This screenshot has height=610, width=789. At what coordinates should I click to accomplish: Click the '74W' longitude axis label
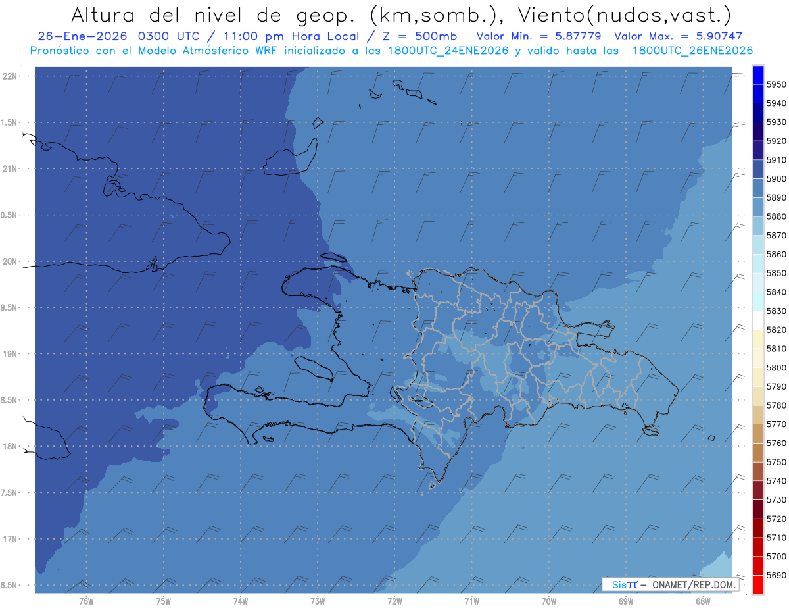coord(241,601)
